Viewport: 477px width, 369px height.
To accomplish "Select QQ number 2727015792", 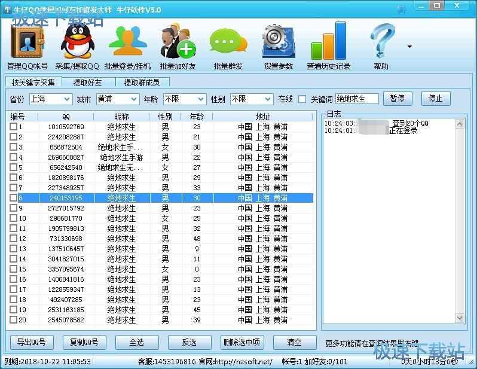I will pyautogui.click(x=66, y=208).
